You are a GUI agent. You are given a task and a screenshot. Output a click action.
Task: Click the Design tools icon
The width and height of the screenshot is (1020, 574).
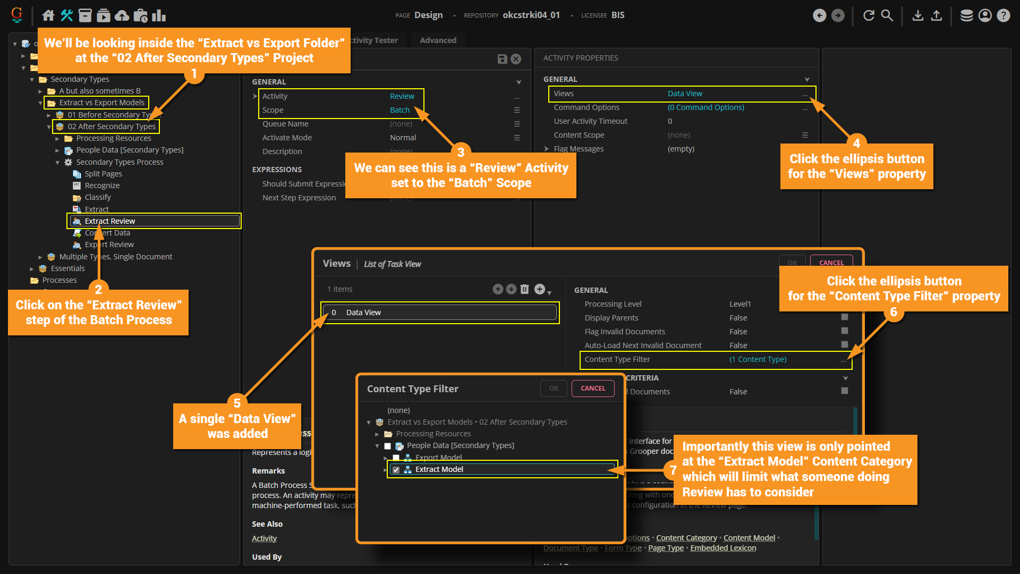66,15
